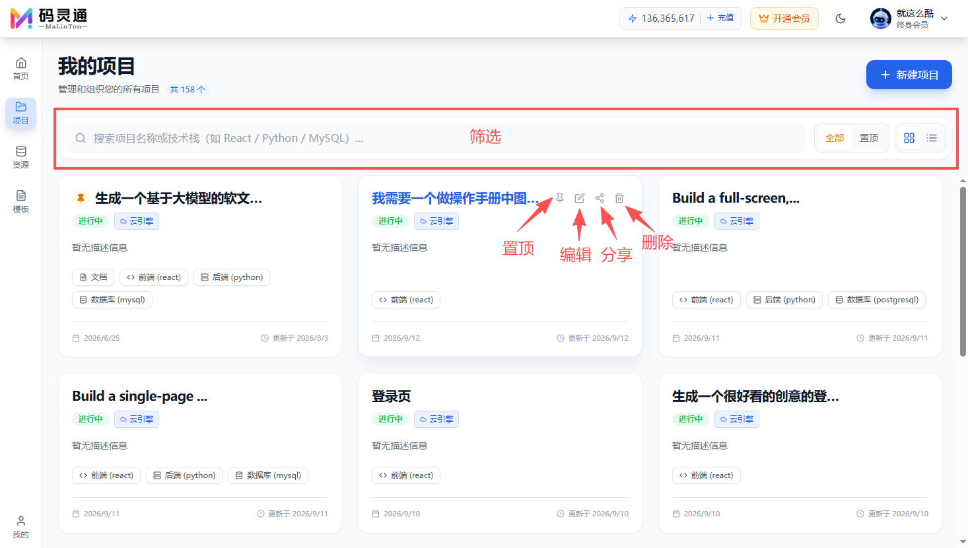Click the lightning credits icon
Viewport: 968px width, 548px height.
point(633,18)
